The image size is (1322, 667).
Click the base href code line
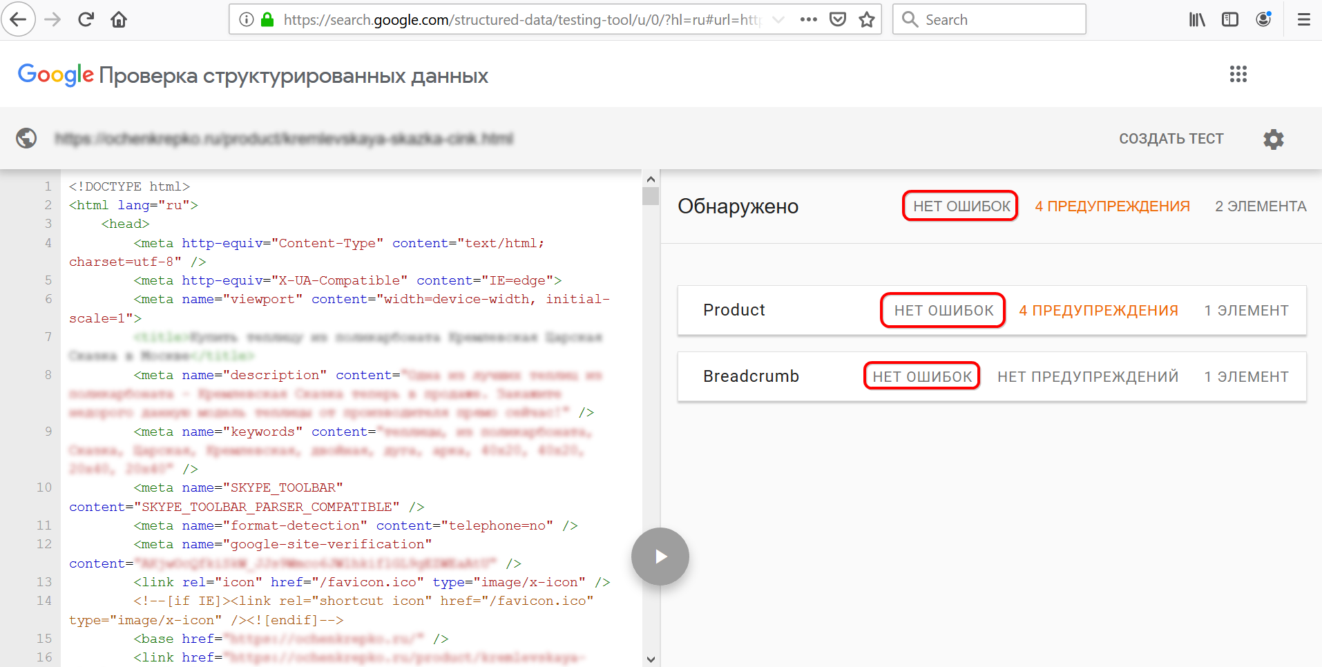tap(291, 639)
